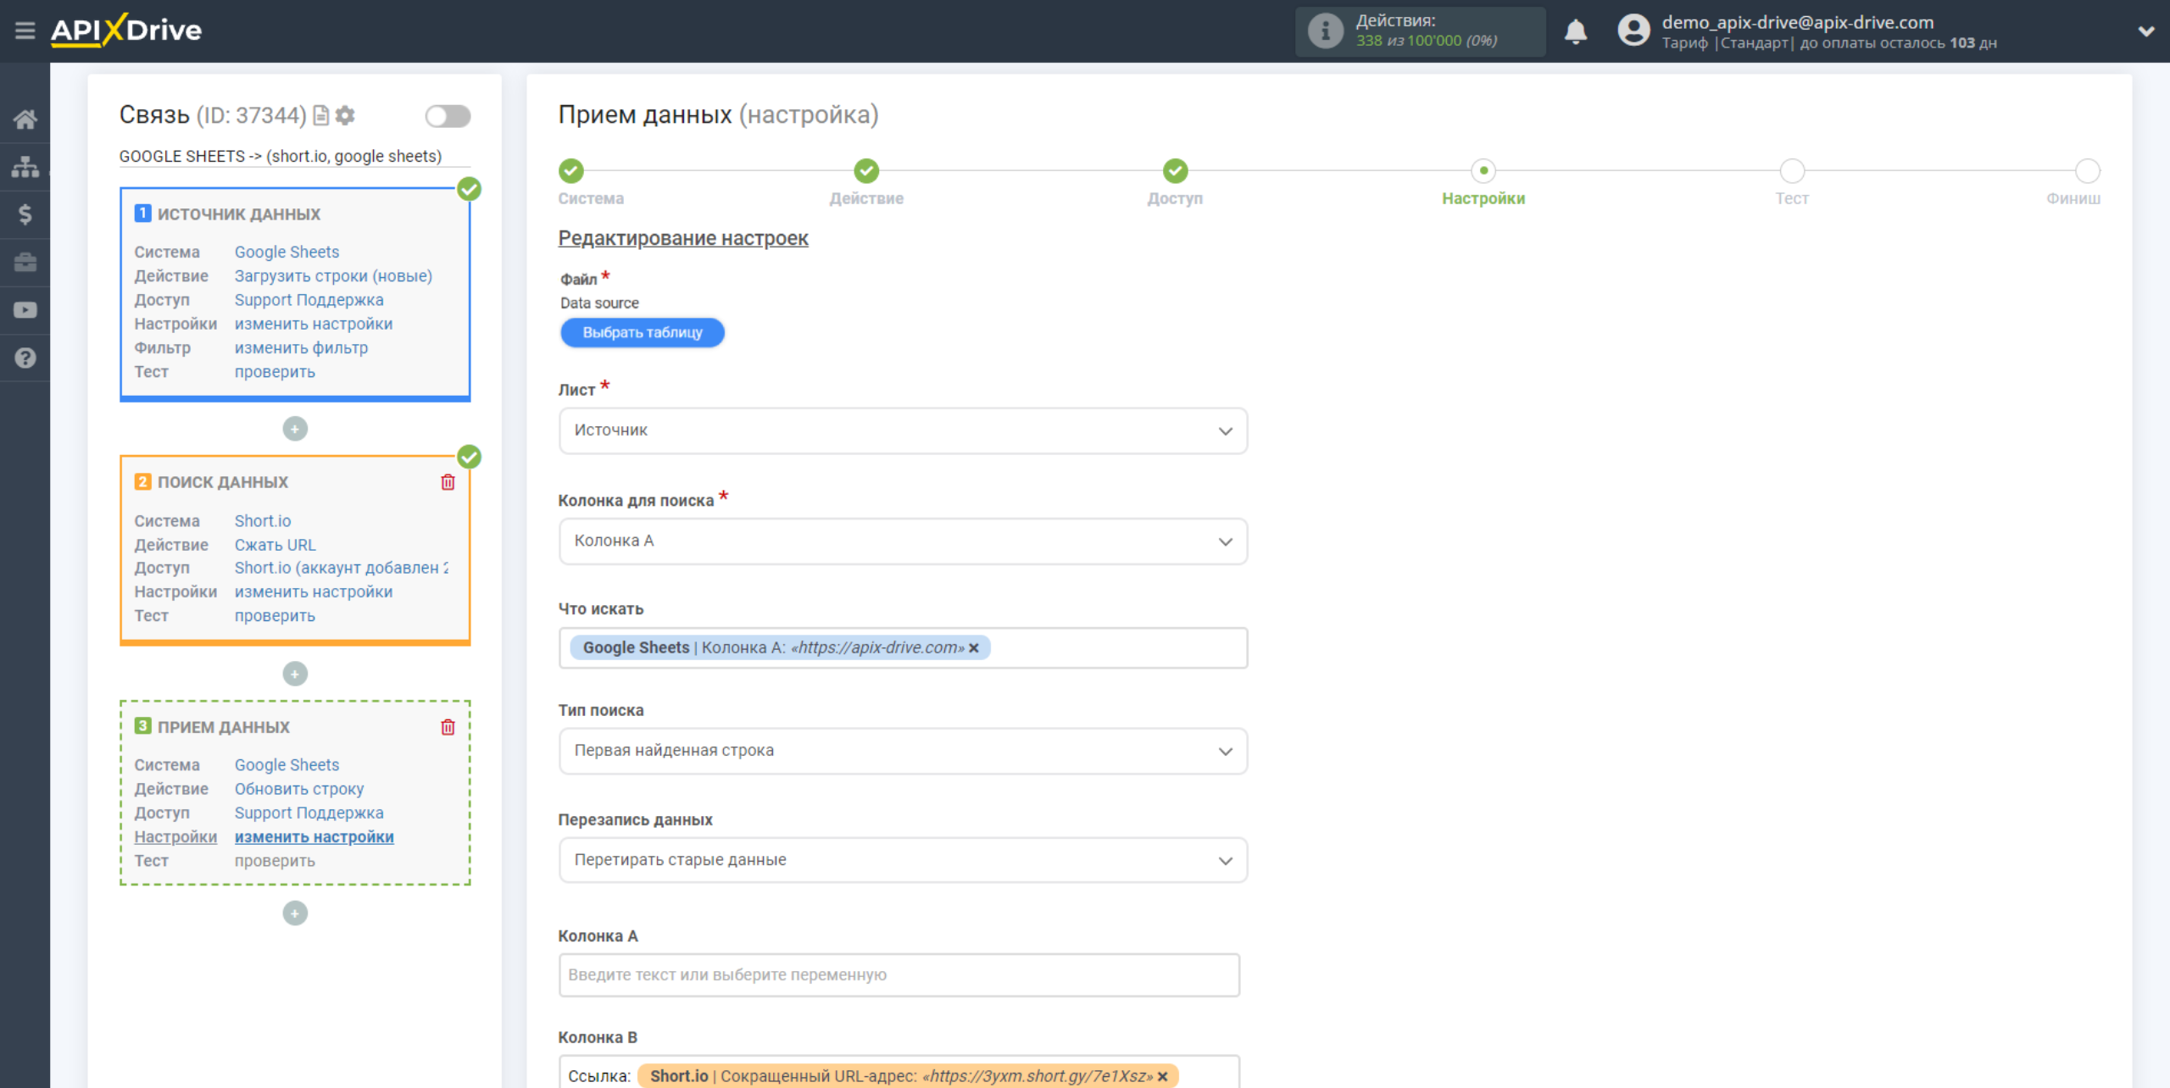2170x1088 pixels.
Task: Click the actions info icon
Action: tap(1325, 31)
